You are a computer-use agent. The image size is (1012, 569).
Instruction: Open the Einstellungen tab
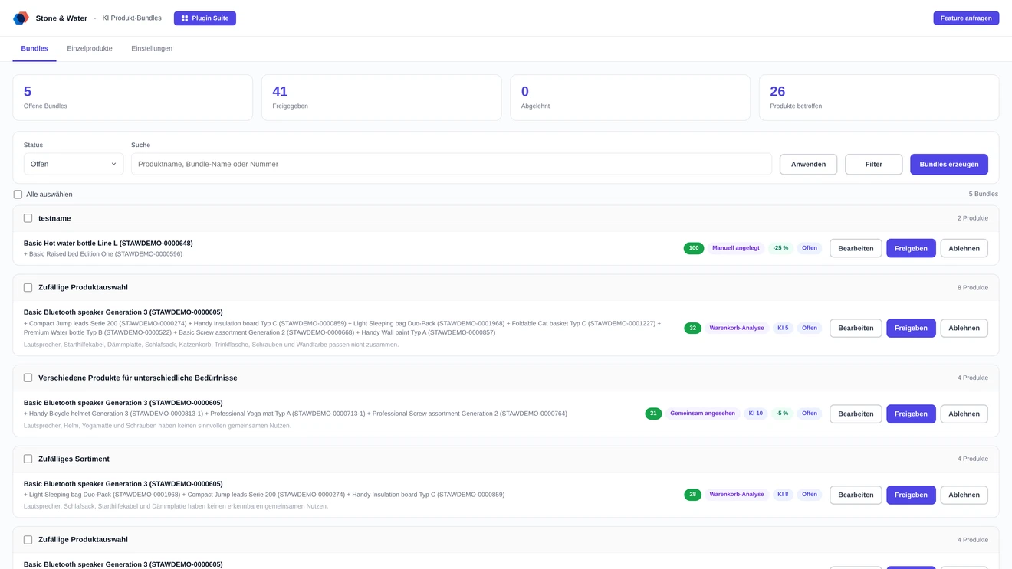coord(152,48)
